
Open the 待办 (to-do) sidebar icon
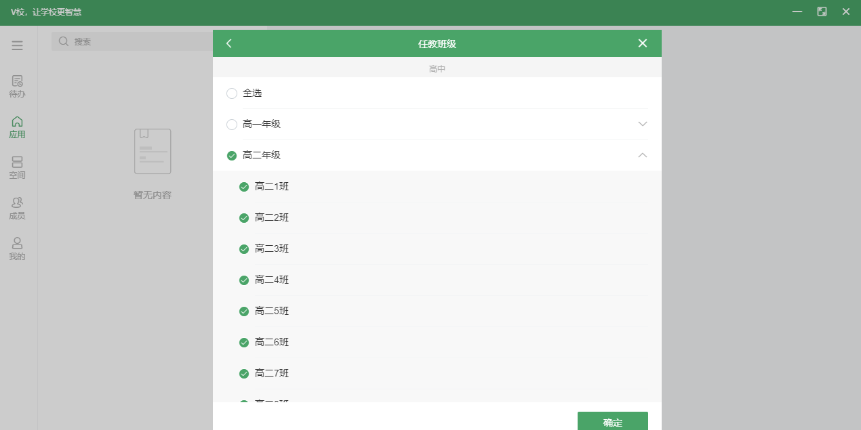pyautogui.click(x=17, y=87)
